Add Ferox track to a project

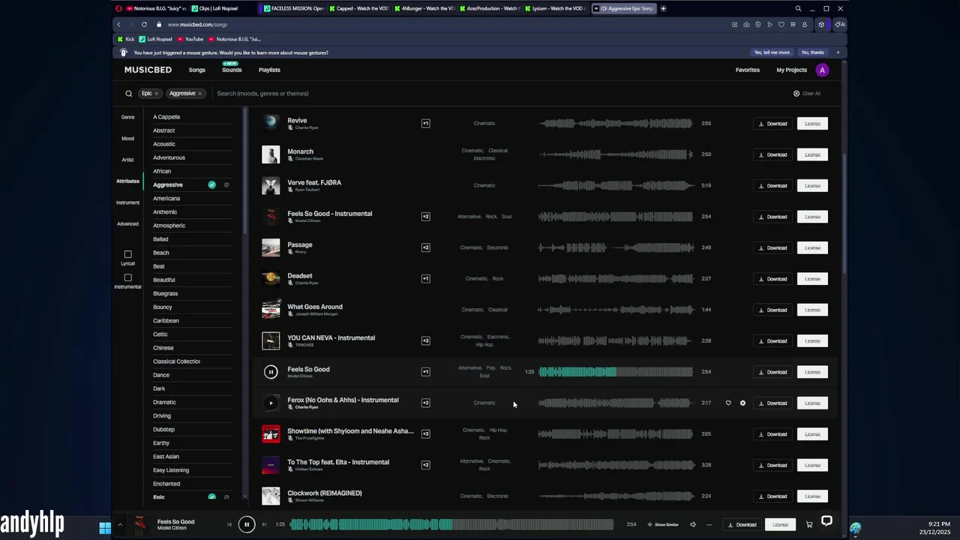[x=742, y=403]
